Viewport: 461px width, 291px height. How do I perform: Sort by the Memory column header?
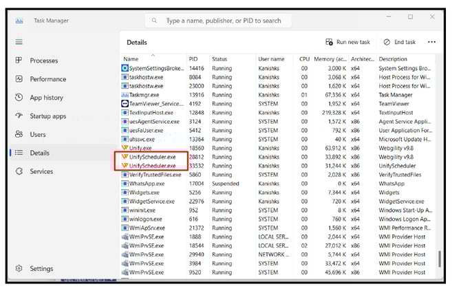coord(328,59)
